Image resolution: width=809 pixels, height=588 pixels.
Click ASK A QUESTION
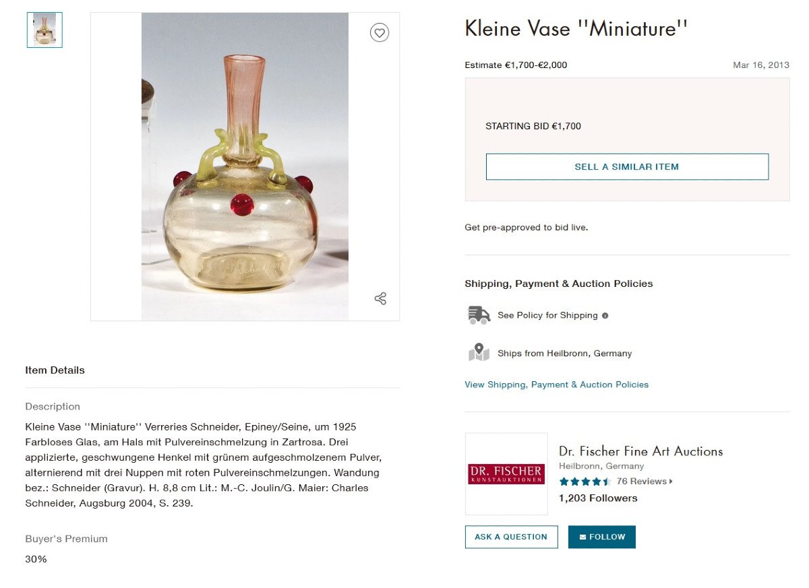tap(511, 537)
